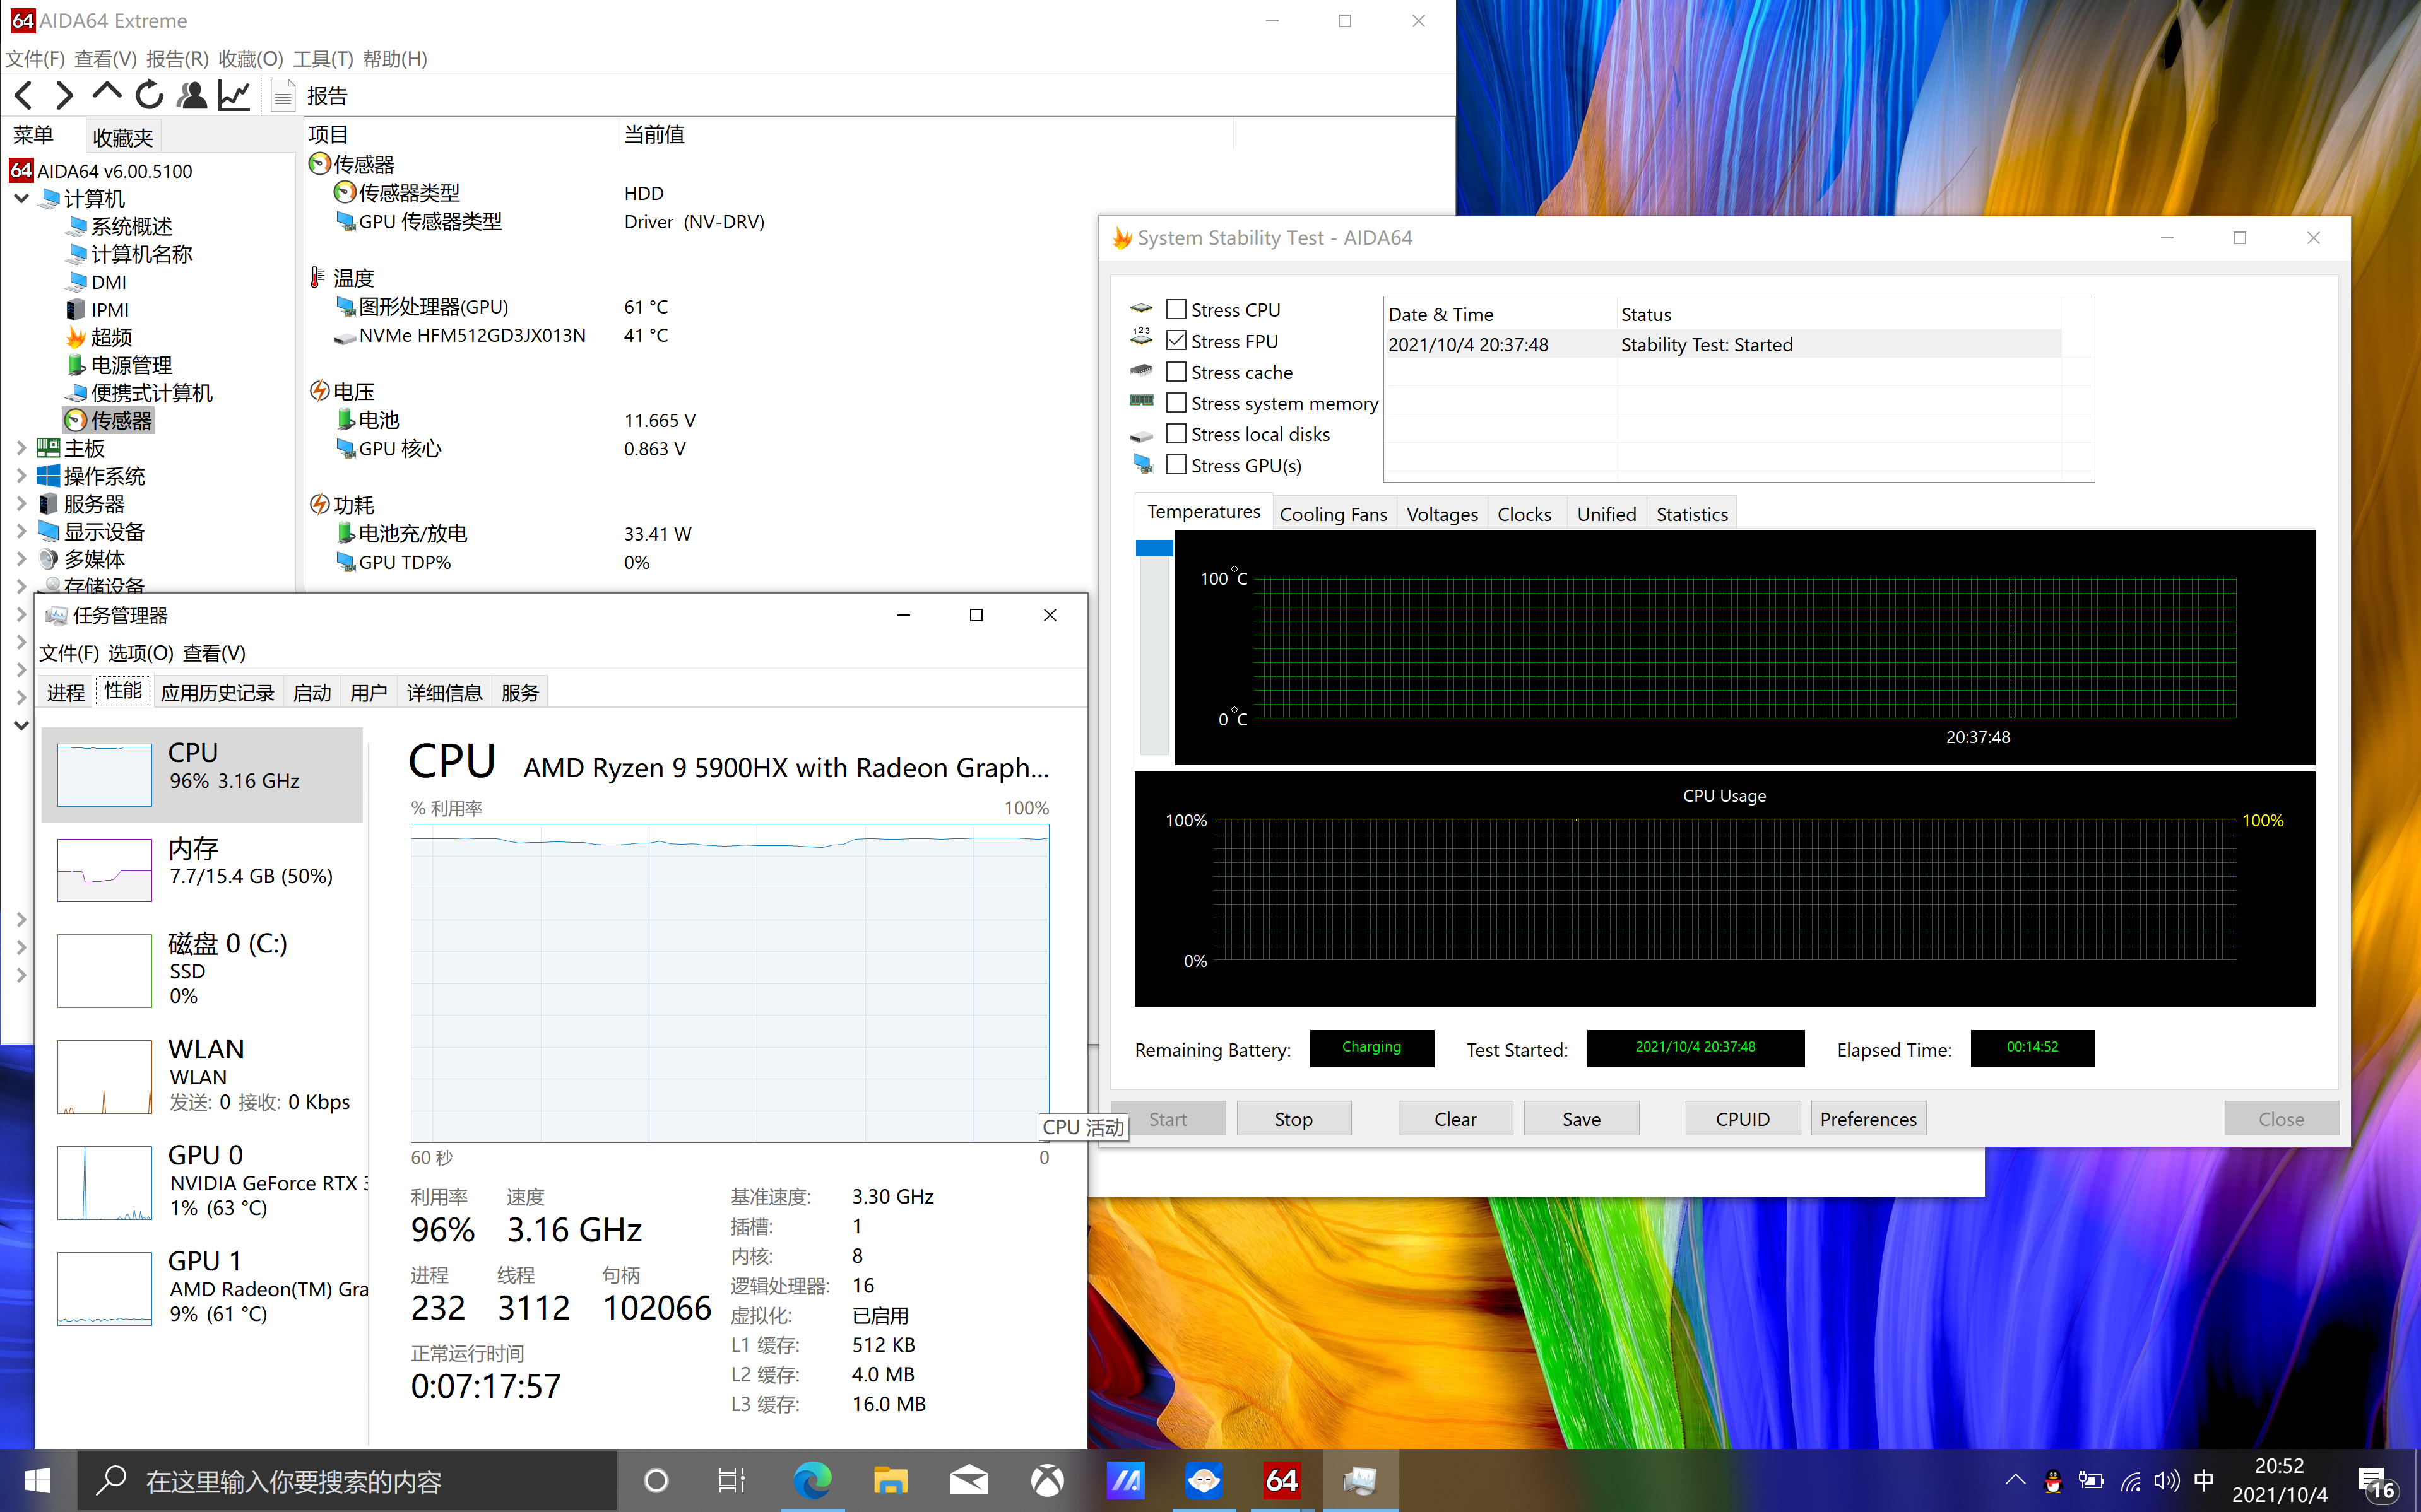Switch to 进程 tab in Task Manager

pyautogui.click(x=66, y=692)
